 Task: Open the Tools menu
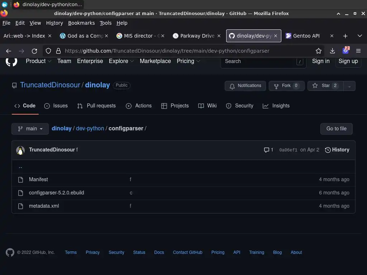[x=106, y=23]
